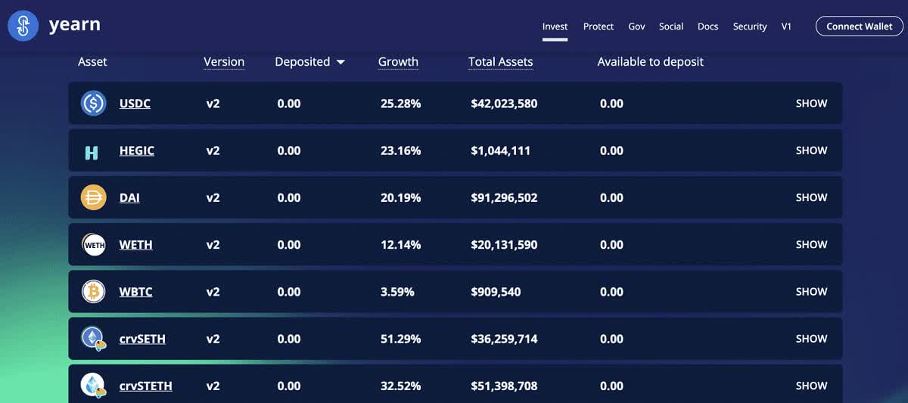Image resolution: width=908 pixels, height=403 pixels.
Task: Open the Docs navigation item
Action: coord(707,26)
